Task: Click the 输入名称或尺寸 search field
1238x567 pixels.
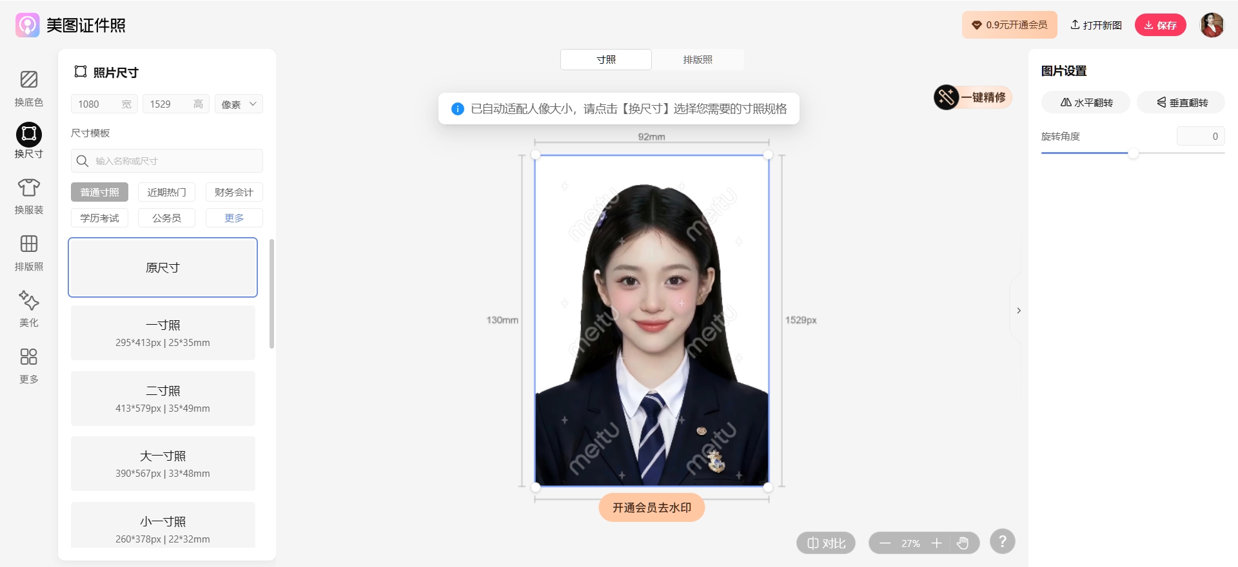Action: tap(167, 161)
